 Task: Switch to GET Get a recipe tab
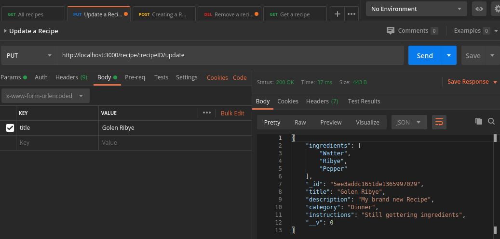point(295,14)
